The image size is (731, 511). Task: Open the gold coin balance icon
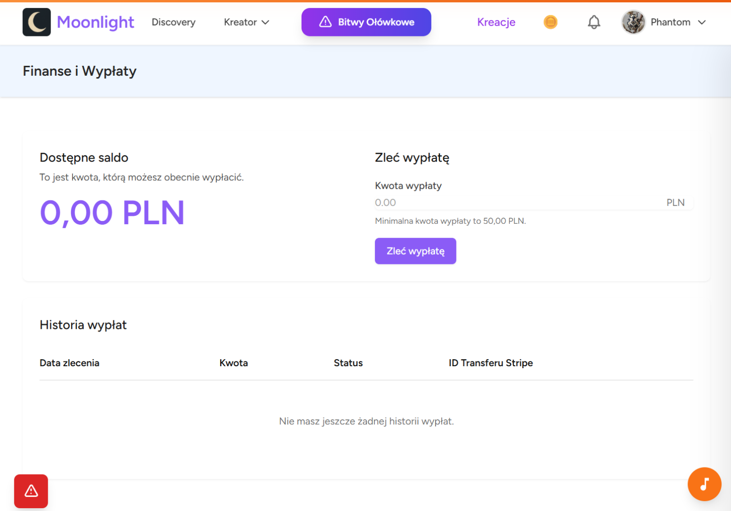[550, 22]
